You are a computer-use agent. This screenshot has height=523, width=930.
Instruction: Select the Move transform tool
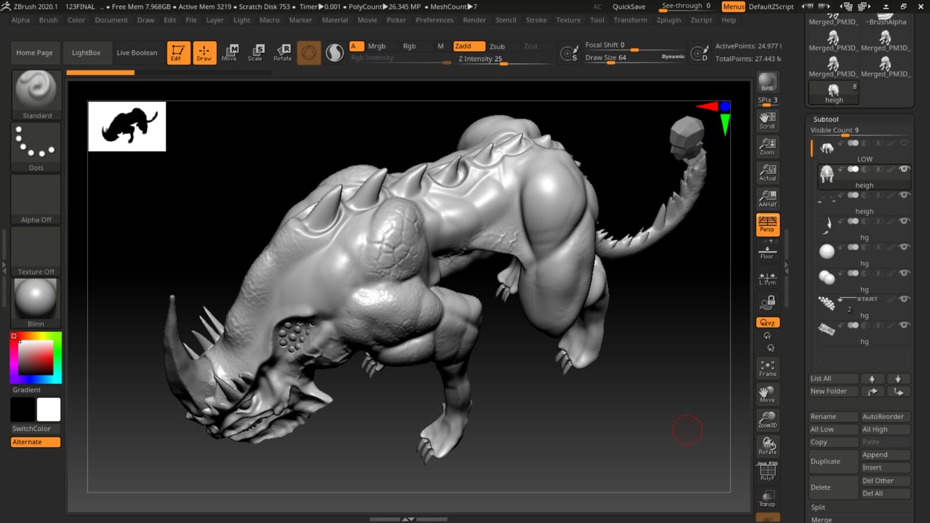pos(229,52)
